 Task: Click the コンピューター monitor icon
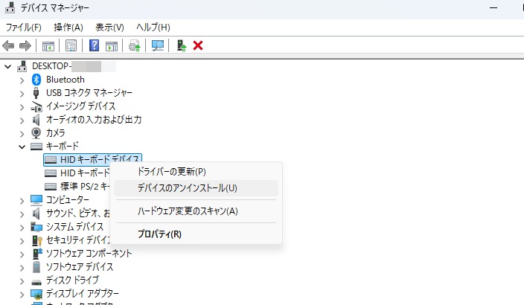[36, 200]
